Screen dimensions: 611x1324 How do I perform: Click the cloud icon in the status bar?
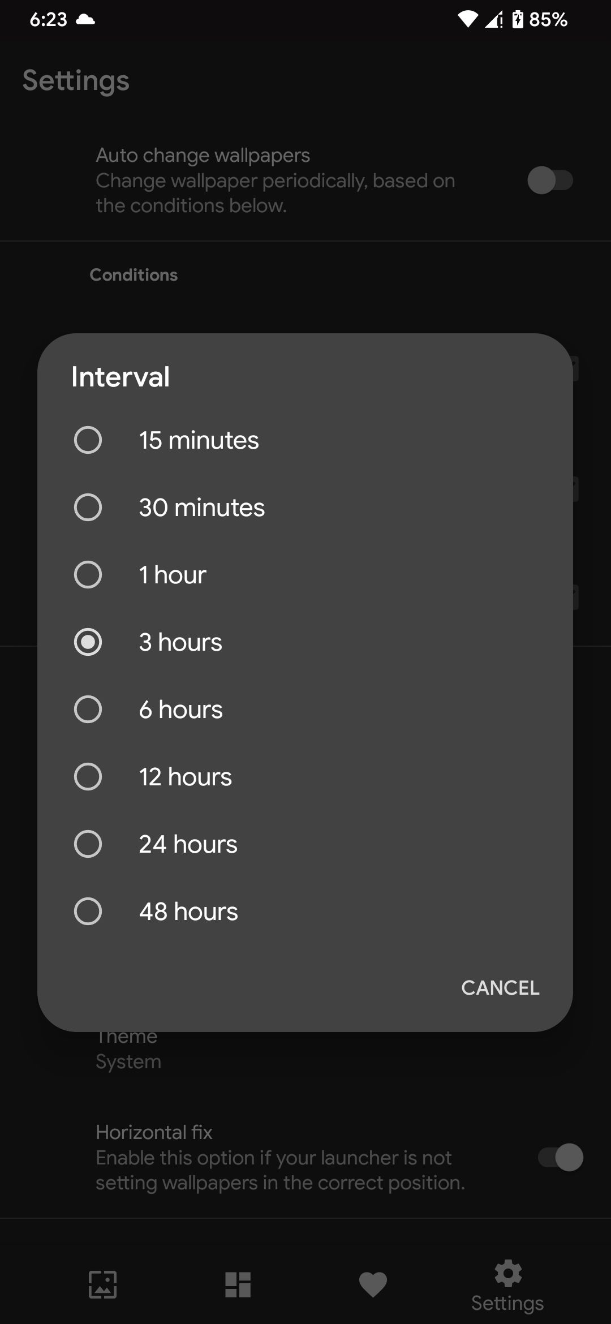(86, 19)
